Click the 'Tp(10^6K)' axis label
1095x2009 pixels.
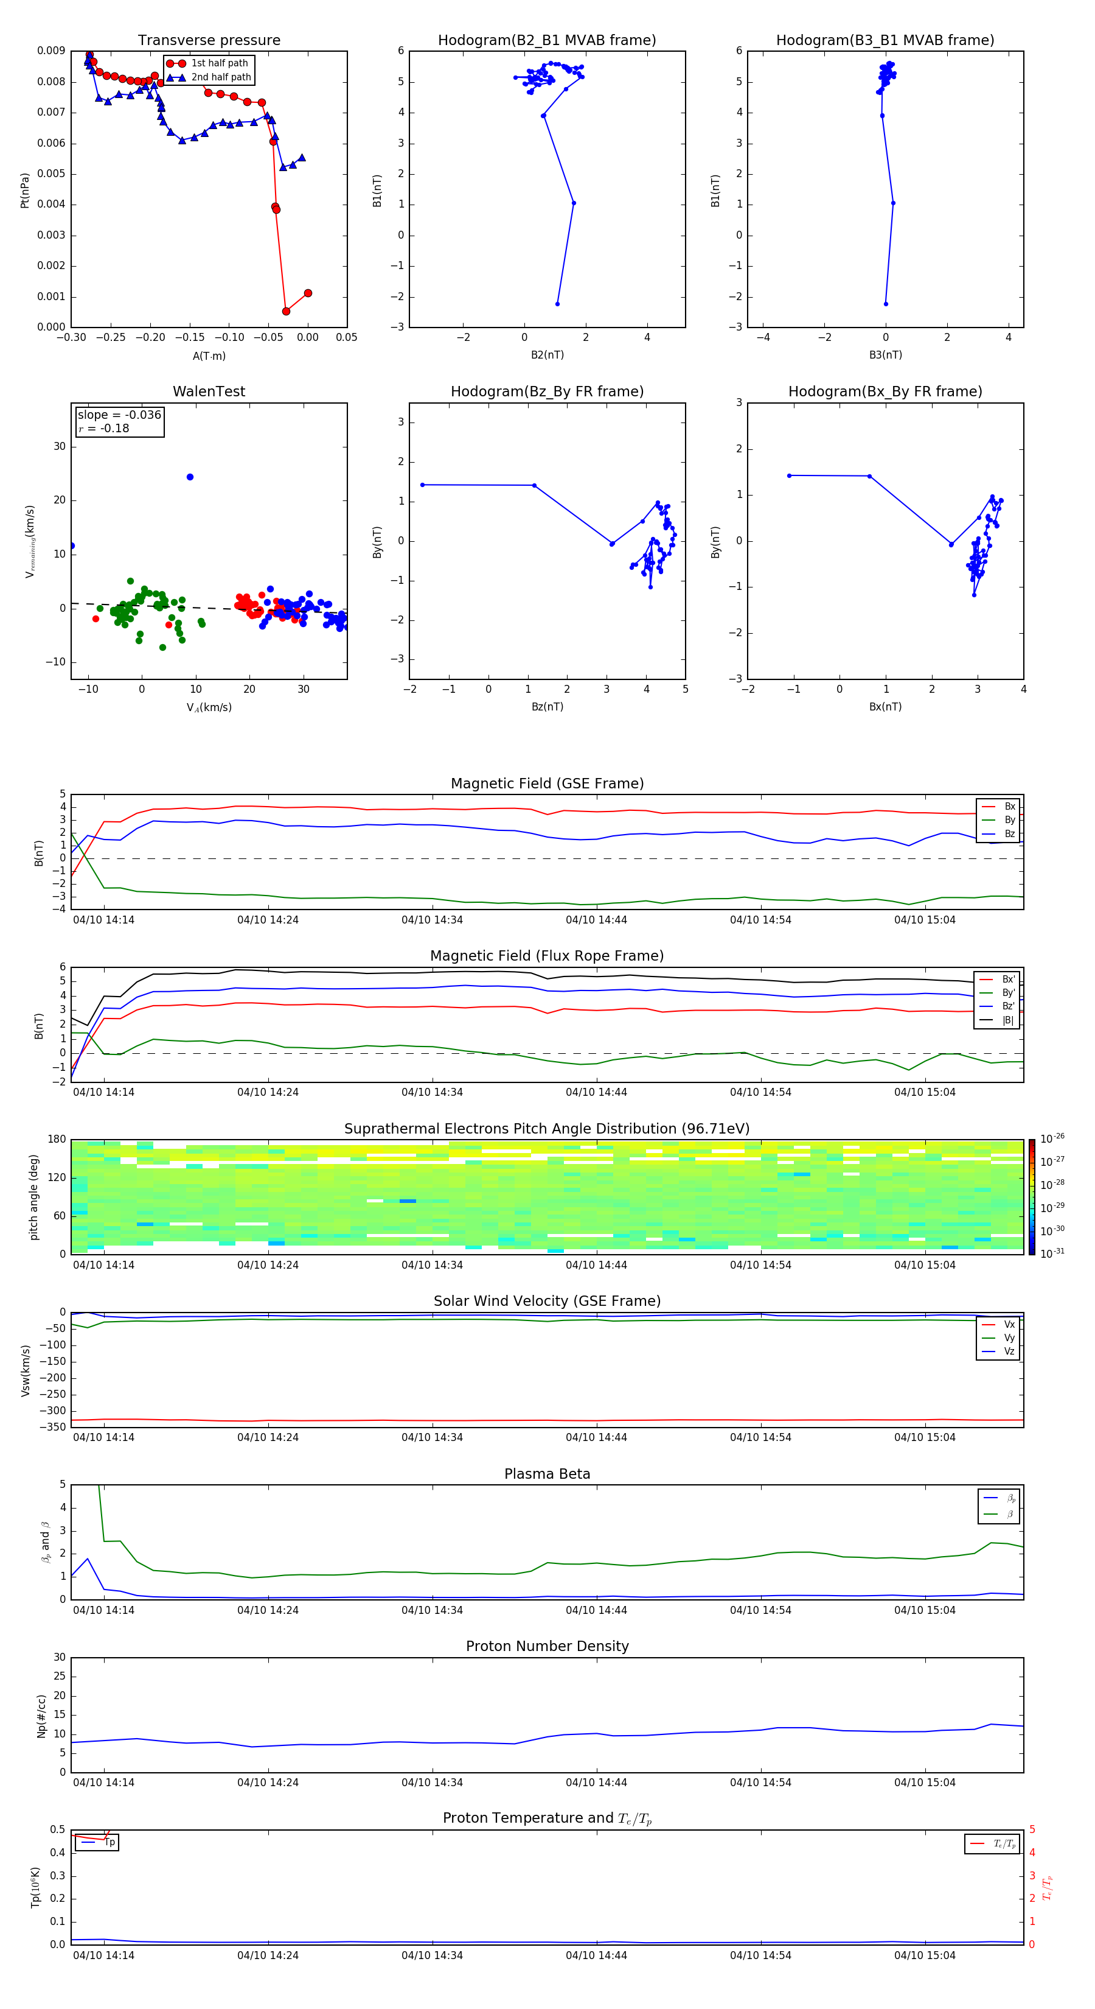(x=35, y=1887)
